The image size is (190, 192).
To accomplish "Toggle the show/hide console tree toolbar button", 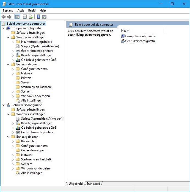I will point(17,17).
